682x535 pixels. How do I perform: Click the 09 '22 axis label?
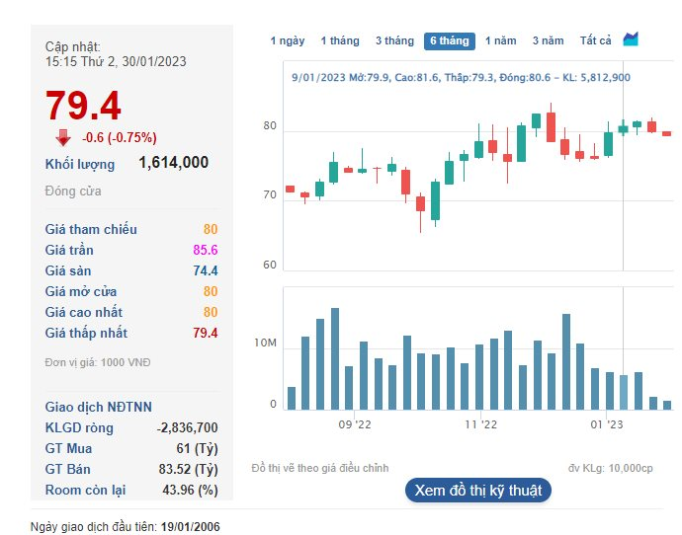[x=355, y=424]
